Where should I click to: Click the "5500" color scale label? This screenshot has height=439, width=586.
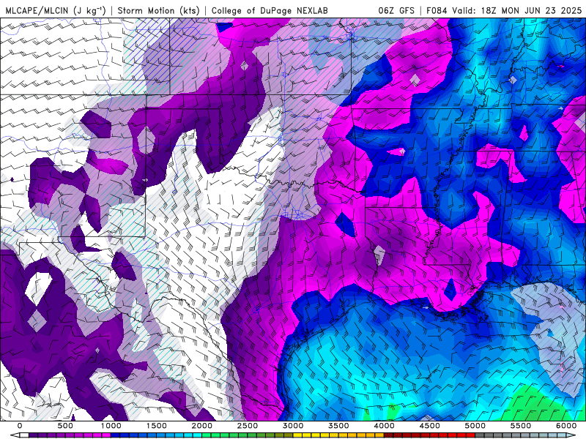click(521, 426)
